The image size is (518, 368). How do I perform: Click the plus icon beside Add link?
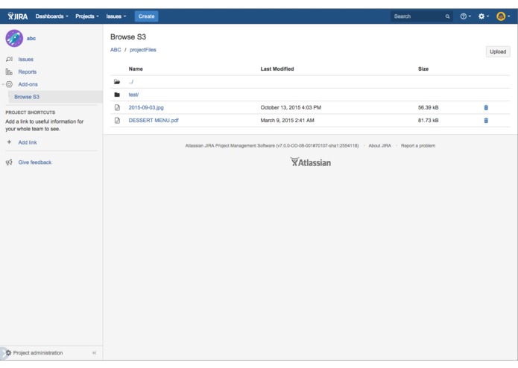coord(9,142)
